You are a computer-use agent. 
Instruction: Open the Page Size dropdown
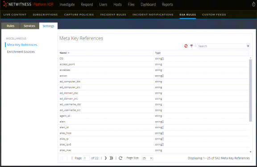[147, 158]
